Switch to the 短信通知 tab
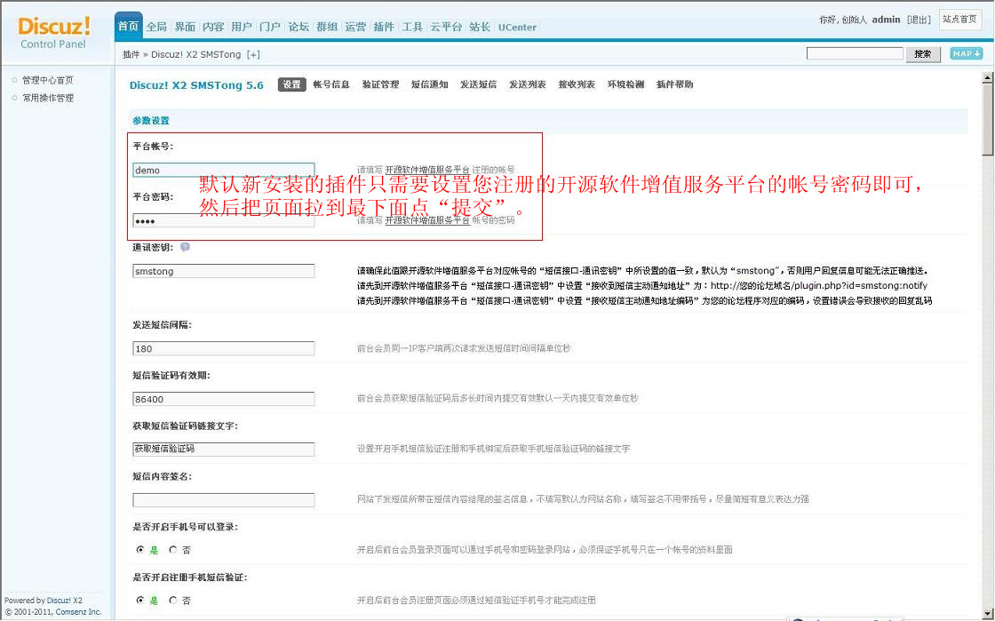The image size is (995, 621). 430,84
